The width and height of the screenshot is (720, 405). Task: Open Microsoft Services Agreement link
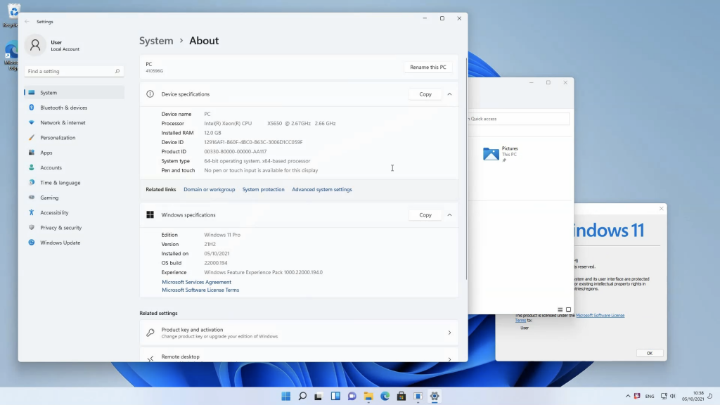tap(197, 282)
